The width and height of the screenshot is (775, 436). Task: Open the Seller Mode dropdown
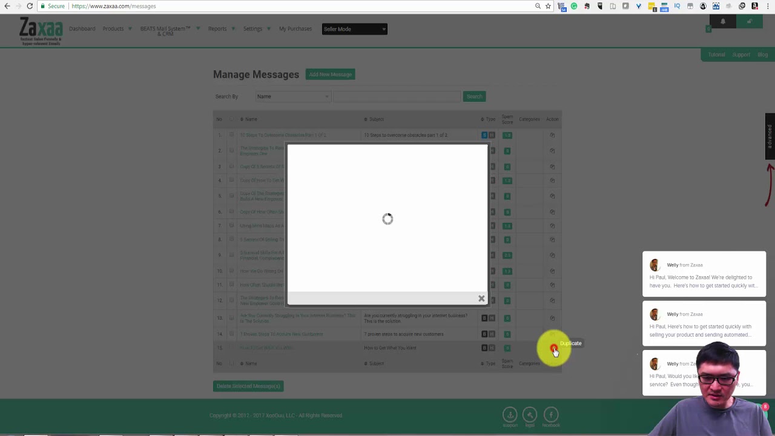tap(354, 29)
